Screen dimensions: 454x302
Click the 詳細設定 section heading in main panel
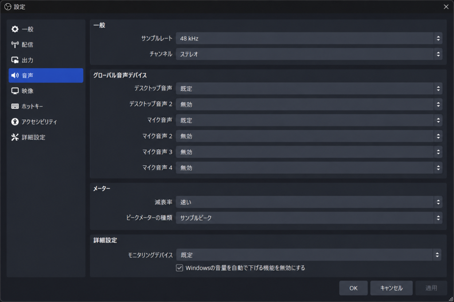pos(105,240)
